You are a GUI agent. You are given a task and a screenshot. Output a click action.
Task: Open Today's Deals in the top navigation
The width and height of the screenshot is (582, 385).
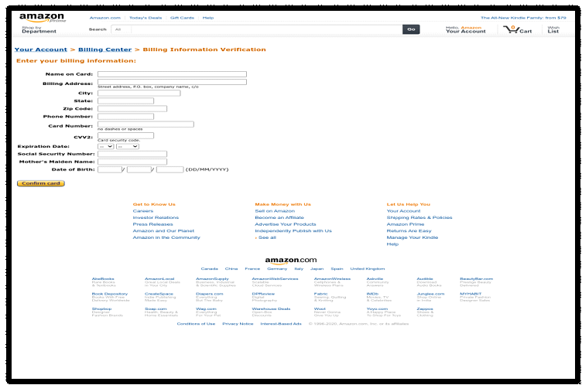coord(145,18)
